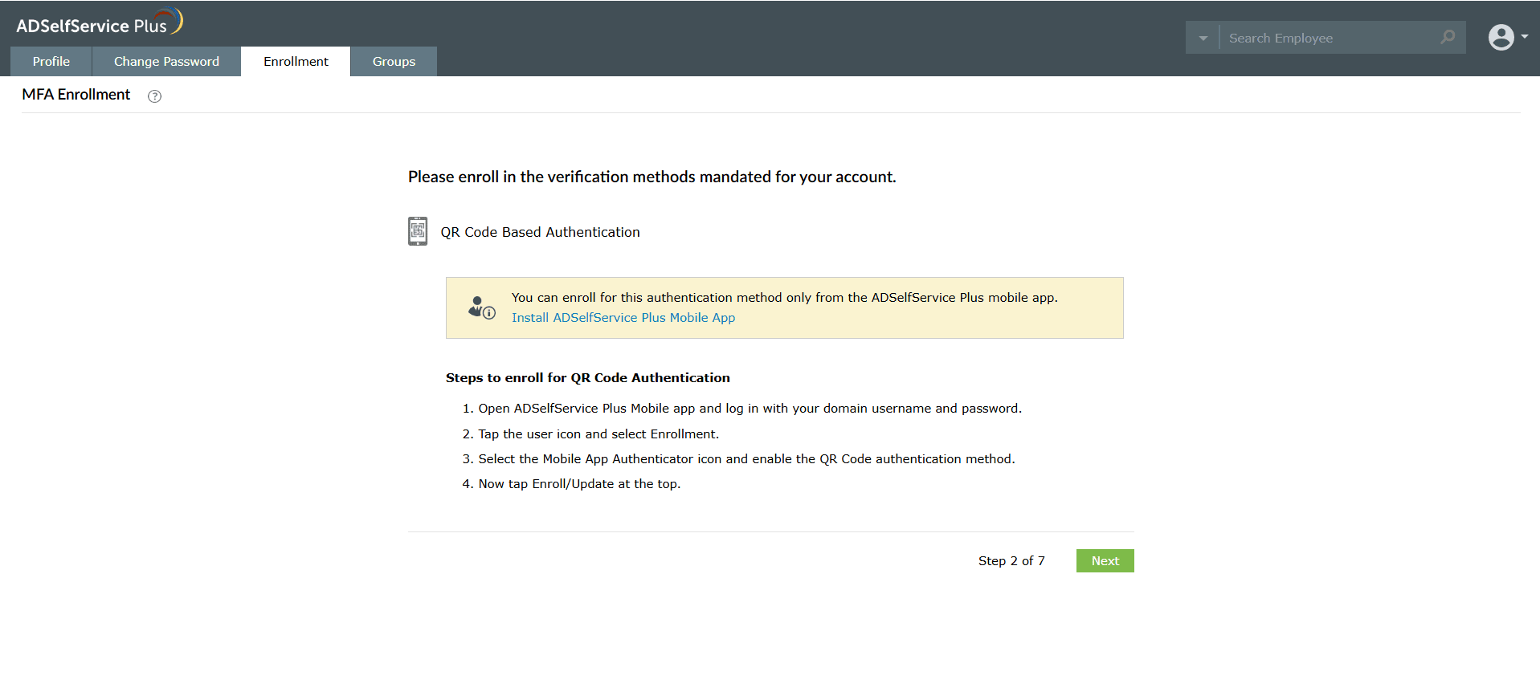Screen dimensions: 1540x688
Task: Select the Enrollment tab
Action: (x=296, y=61)
